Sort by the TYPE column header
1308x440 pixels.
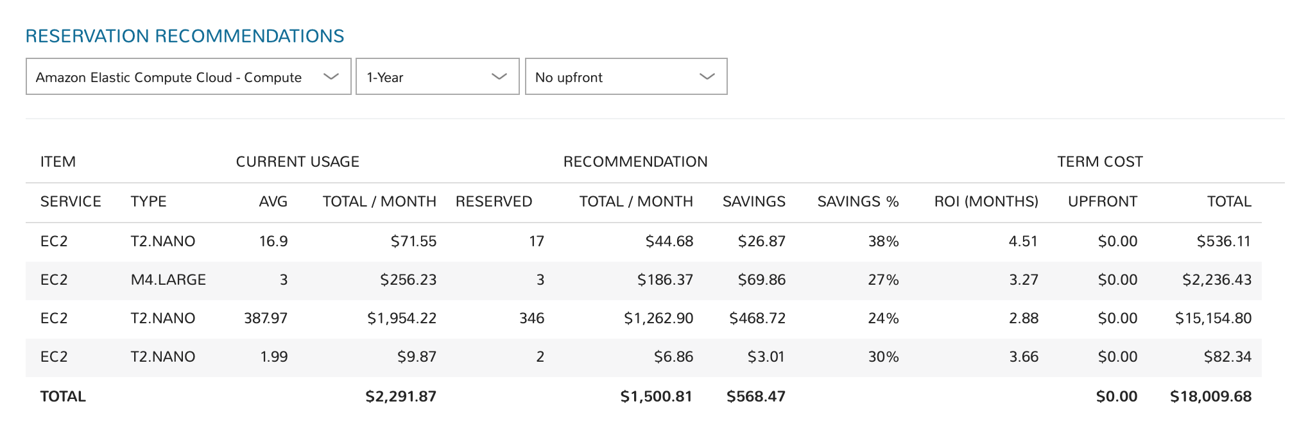[x=148, y=201]
